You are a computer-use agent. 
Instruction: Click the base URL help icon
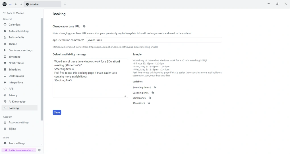coord(84,26)
